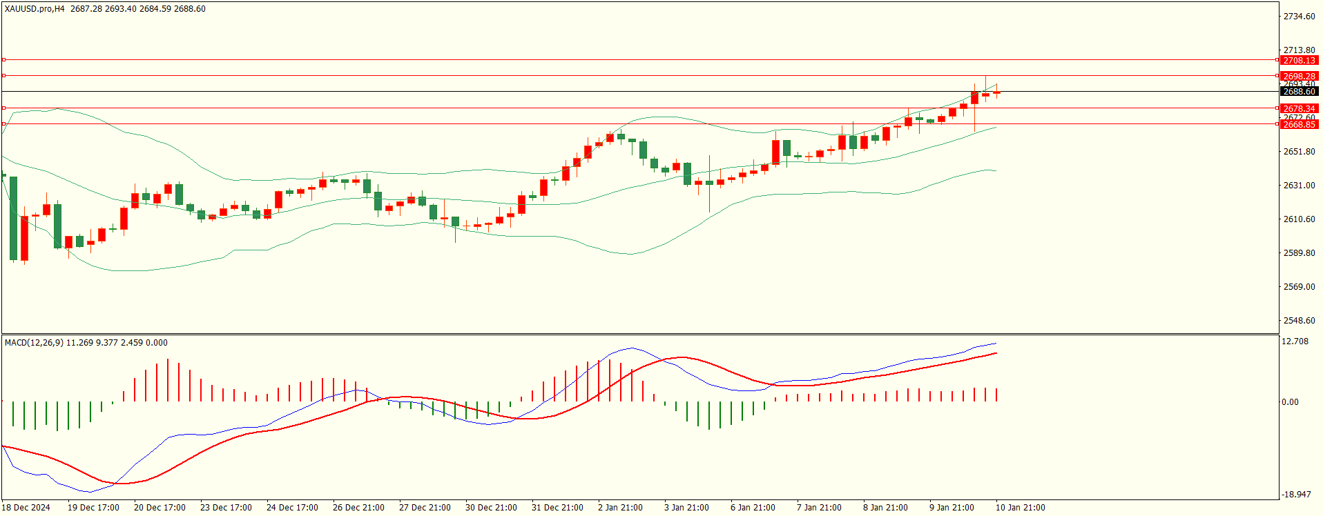Click the 2 Jan 21:00 time label
1323x516 pixels.
pos(620,507)
